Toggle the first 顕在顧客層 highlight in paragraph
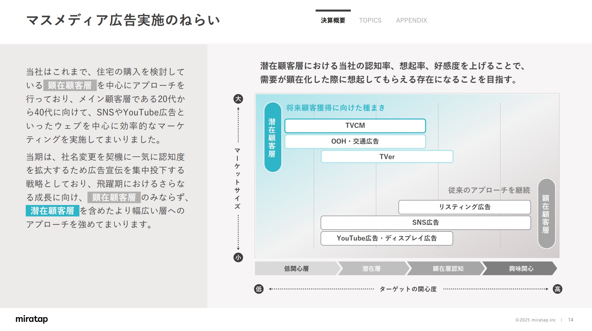The height and width of the screenshot is (331, 592). click(70, 85)
